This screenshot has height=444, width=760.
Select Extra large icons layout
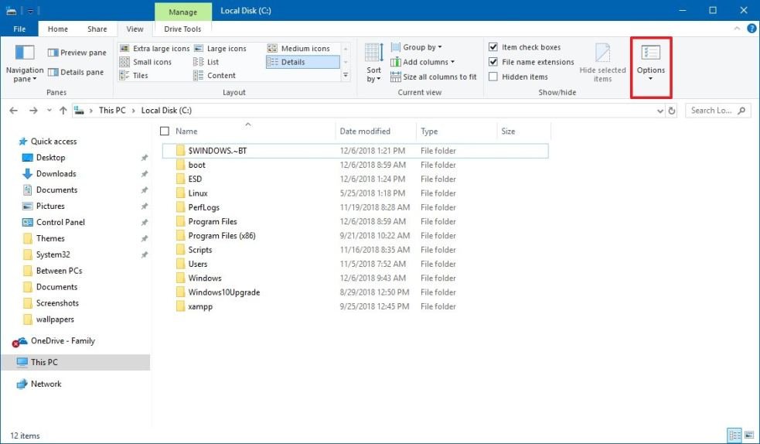coord(155,48)
